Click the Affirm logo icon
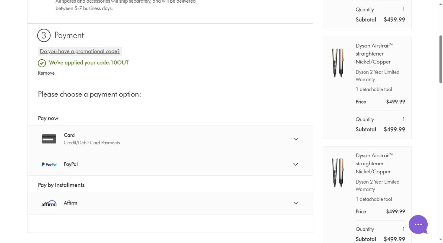The image size is (443, 243). point(49,203)
